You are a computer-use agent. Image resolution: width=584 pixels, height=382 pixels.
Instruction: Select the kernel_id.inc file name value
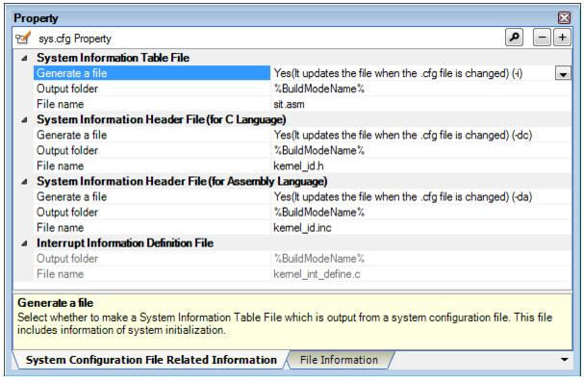pos(420,228)
